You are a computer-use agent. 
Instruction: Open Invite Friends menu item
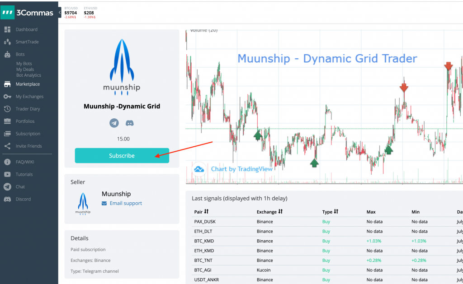pos(28,146)
